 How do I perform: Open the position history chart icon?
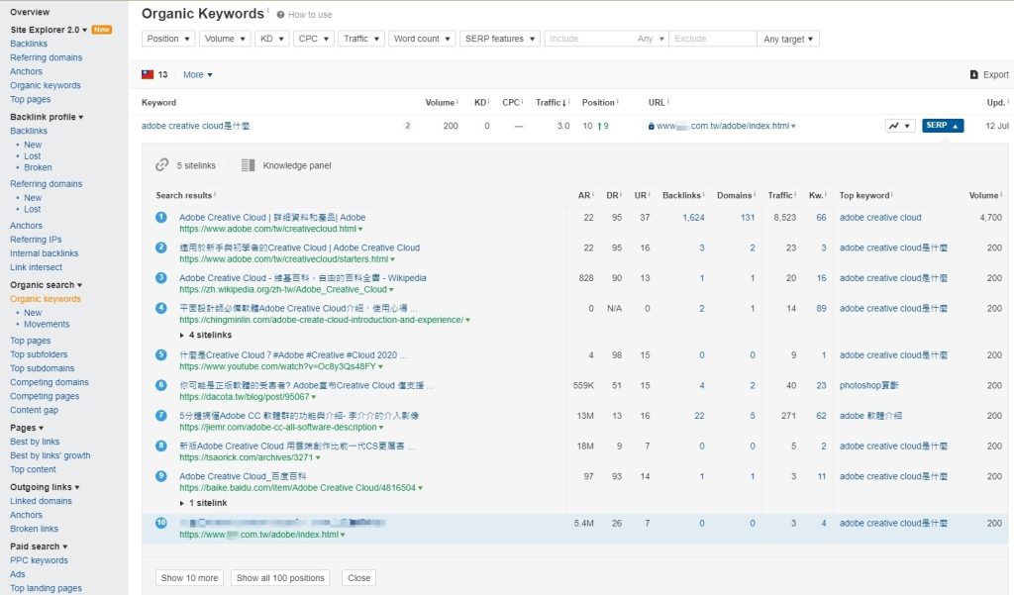899,126
